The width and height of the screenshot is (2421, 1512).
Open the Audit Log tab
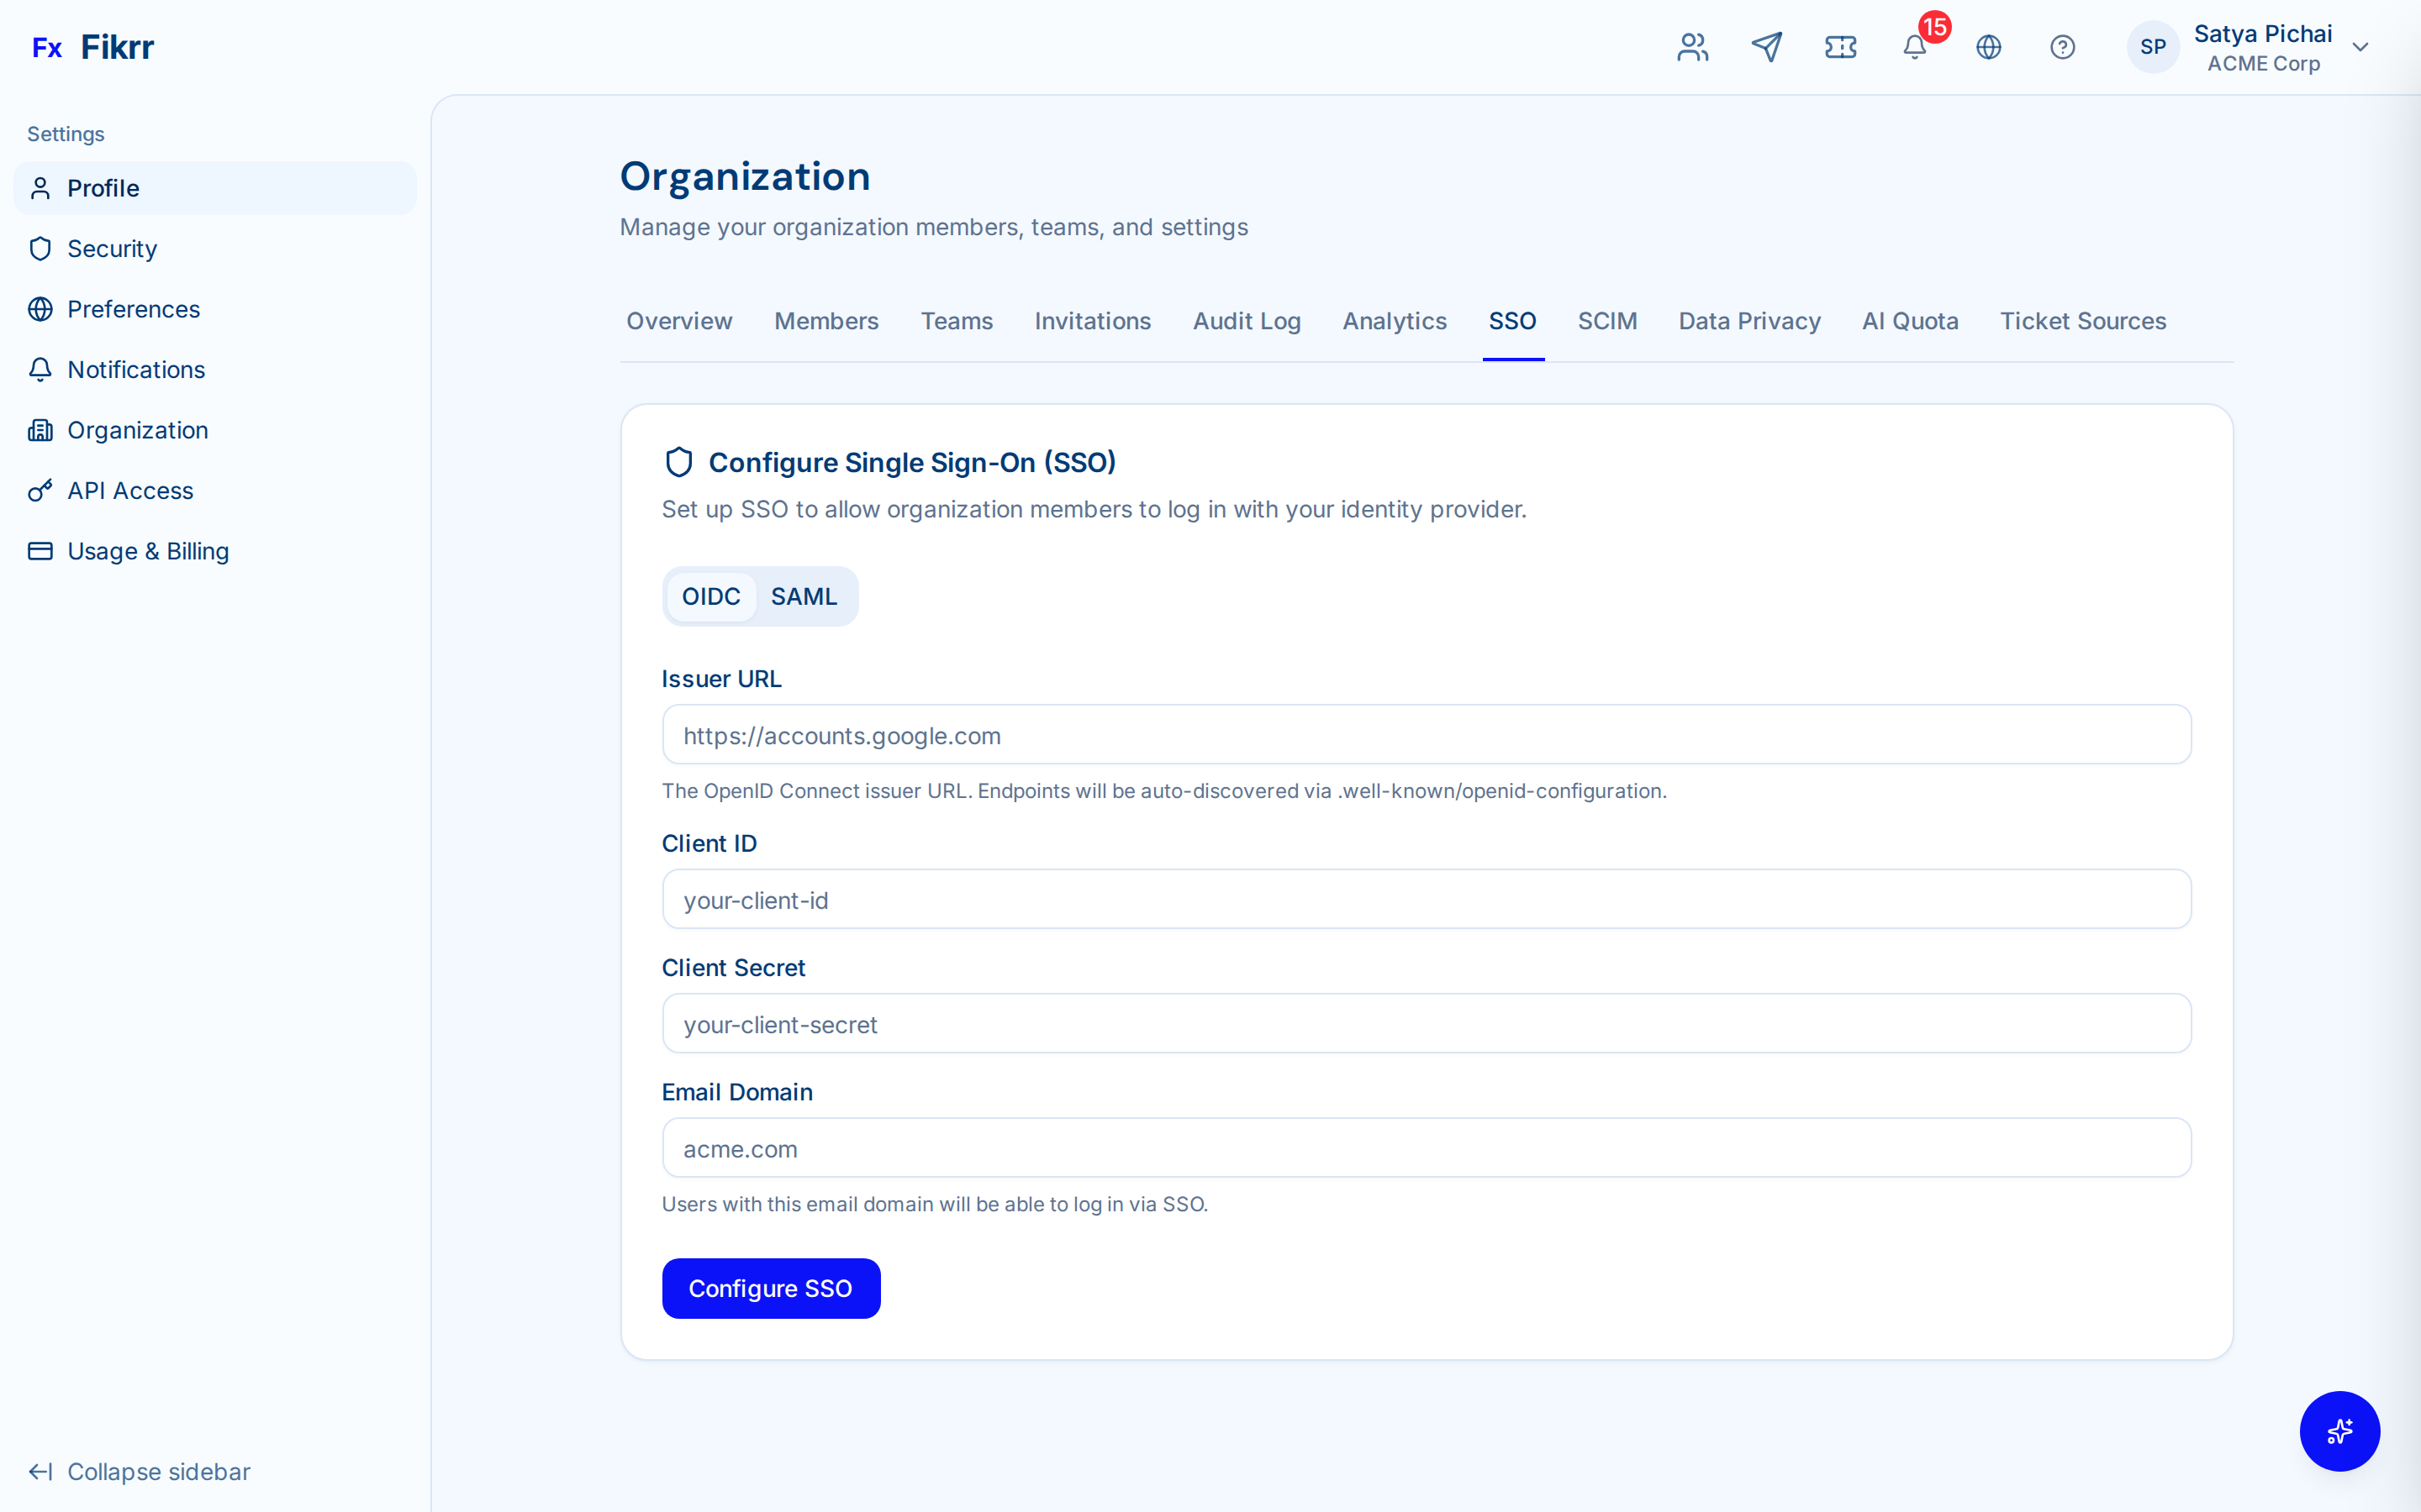point(1247,321)
